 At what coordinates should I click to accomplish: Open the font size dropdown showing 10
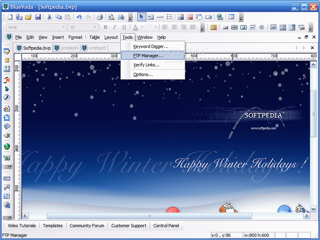(x=95, y=27)
